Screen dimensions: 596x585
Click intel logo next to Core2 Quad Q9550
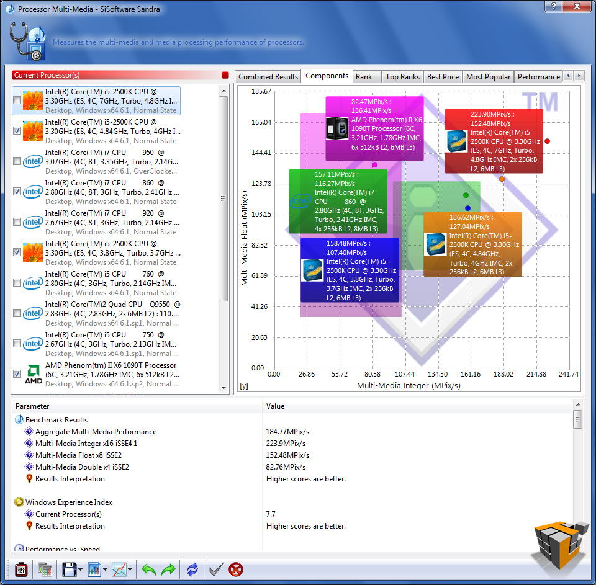pyautogui.click(x=33, y=313)
